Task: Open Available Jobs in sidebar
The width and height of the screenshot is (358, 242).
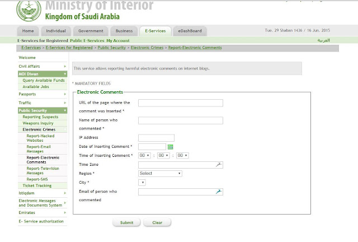Action: click(36, 87)
